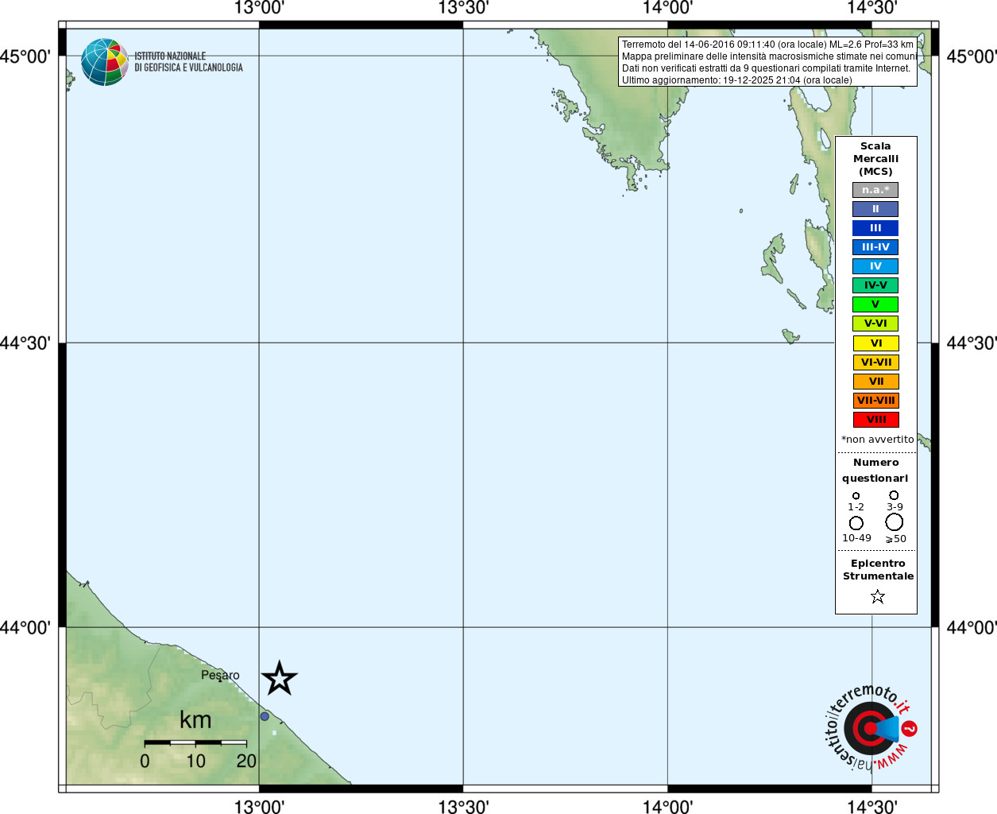Screen dimensions: 997x814
Task: Click the 'Istituto Nazionale di Geofisica e Vulcanologia' text
Action: click(188, 62)
